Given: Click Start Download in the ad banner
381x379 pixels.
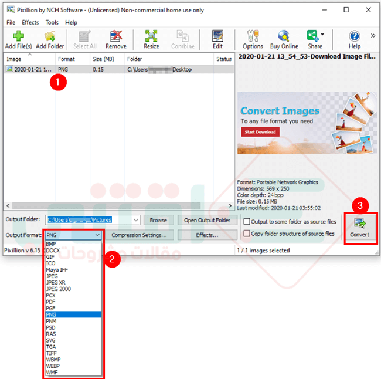Looking at the screenshot, I should click(260, 132).
